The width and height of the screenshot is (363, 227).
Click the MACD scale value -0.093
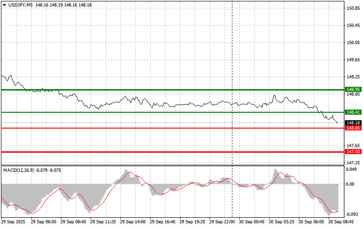[351, 214]
